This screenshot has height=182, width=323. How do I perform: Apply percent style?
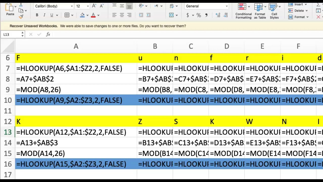point(199,15)
